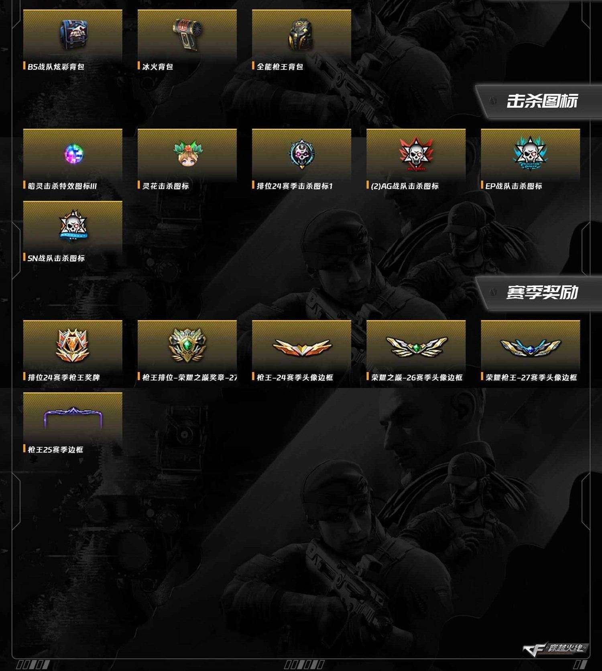Select the (2)AG战队击杀图标 red skull

(416, 154)
